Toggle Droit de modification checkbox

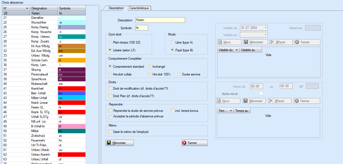click(x=110, y=88)
